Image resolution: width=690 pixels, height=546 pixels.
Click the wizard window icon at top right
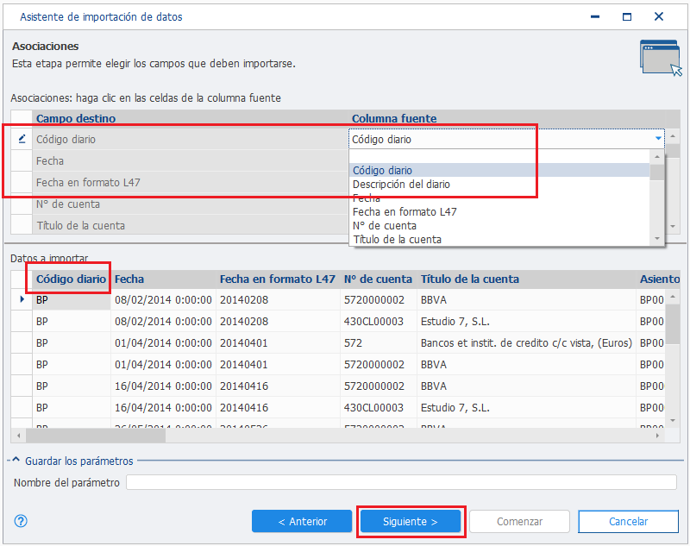point(661,58)
